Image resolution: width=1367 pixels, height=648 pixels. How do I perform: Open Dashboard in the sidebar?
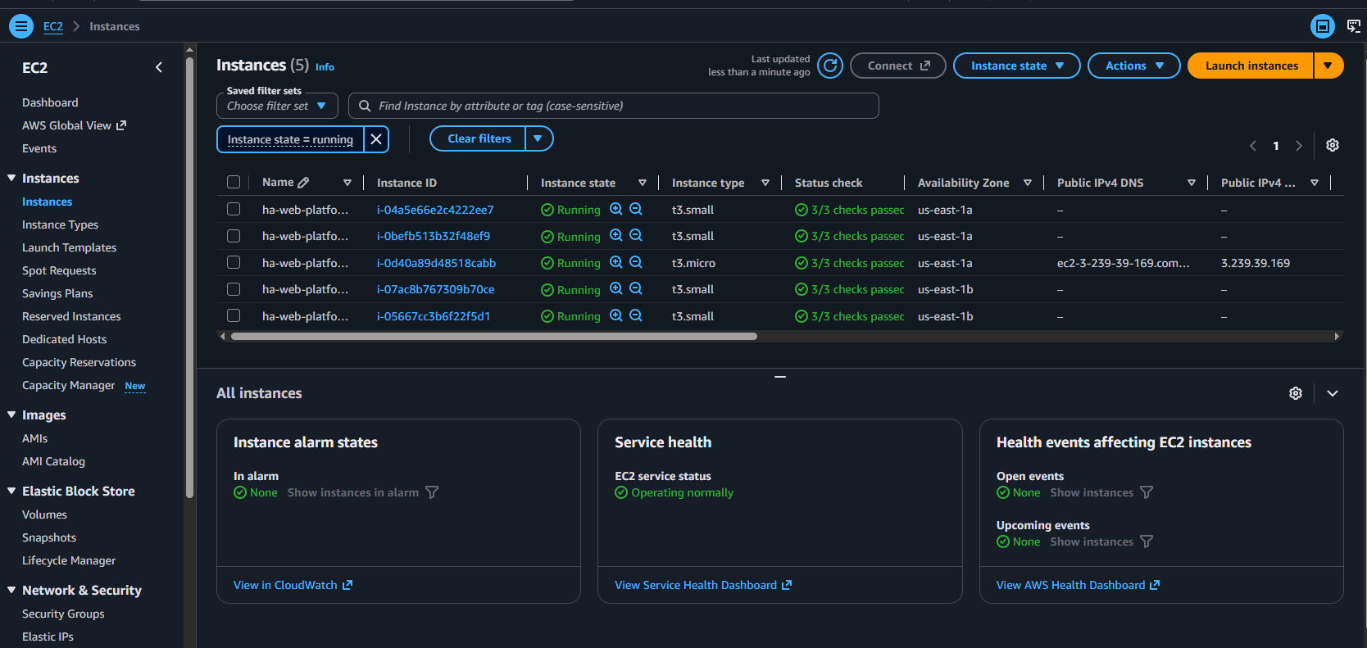click(x=50, y=102)
